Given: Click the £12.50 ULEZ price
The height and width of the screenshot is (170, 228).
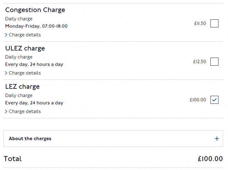Looking at the screenshot, I should tap(199, 62).
